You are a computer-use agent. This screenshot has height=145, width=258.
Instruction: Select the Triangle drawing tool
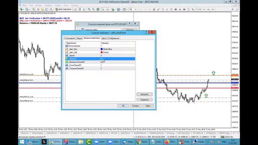(x=180, y=9)
